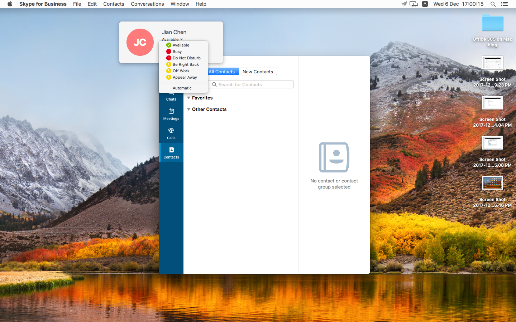Collapse the Favorites group triangle

[x=188, y=98]
